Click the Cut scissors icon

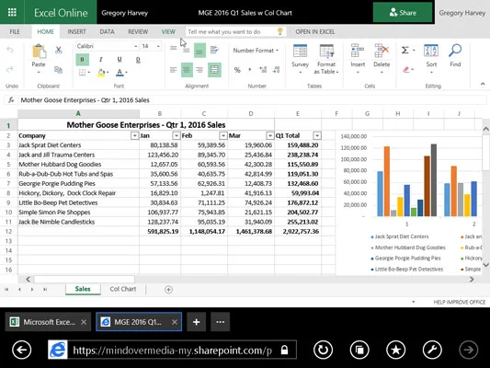[x=59, y=50]
